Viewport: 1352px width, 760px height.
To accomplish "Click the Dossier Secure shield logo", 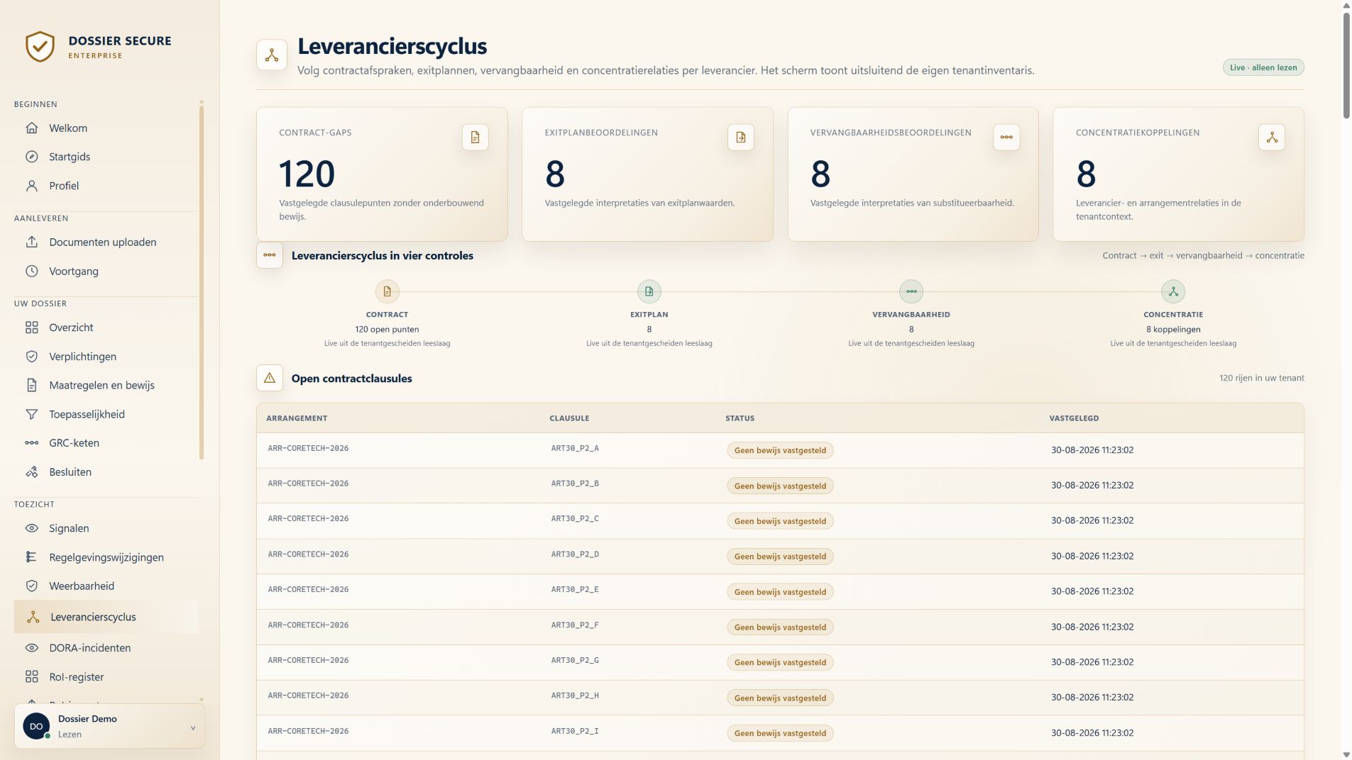I will click(x=40, y=47).
